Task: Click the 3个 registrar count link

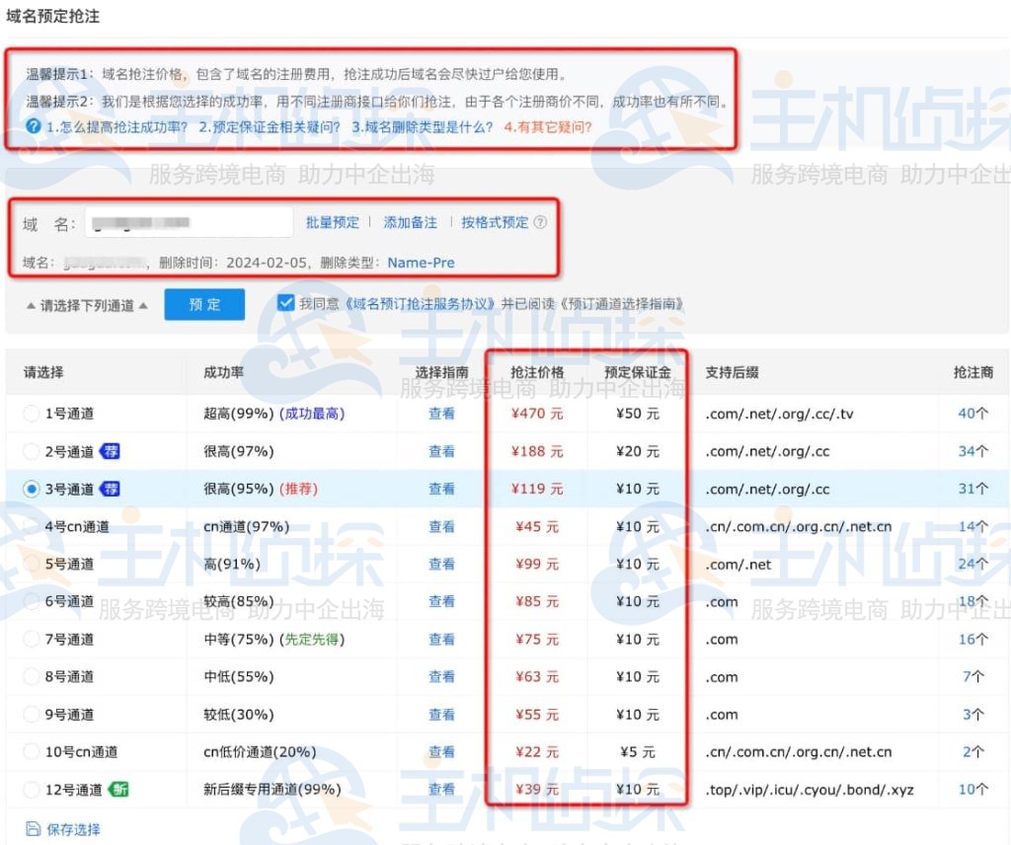Action: click(x=973, y=714)
